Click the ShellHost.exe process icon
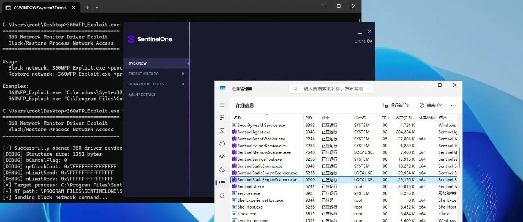The width and height of the screenshot is (523, 222). pyautogui.click(x=235, y=207)
